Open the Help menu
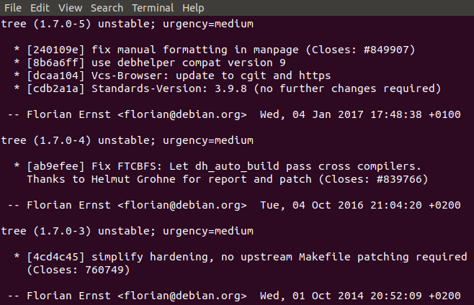 tap(193, 8)
